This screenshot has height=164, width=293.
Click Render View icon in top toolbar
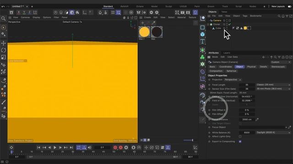[177, 12]
